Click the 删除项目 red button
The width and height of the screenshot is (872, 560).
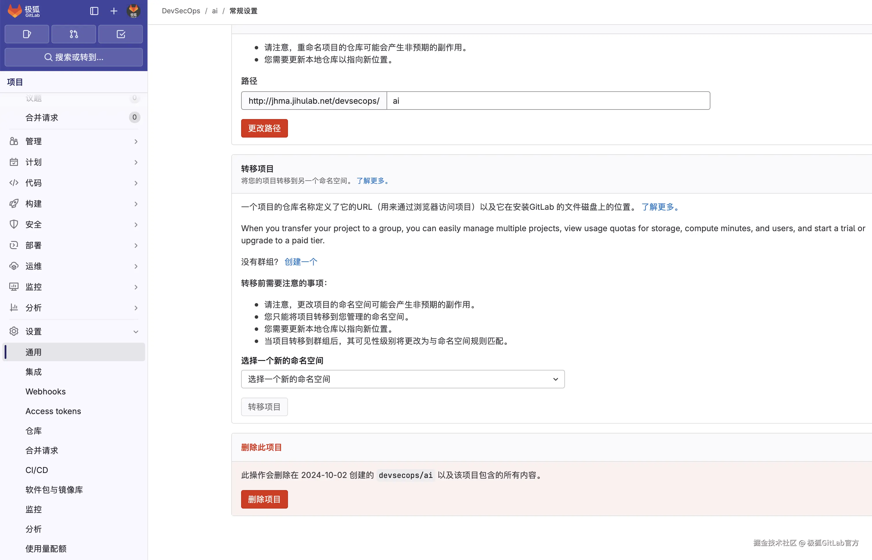pyautogui.click(x=264, y=499)
